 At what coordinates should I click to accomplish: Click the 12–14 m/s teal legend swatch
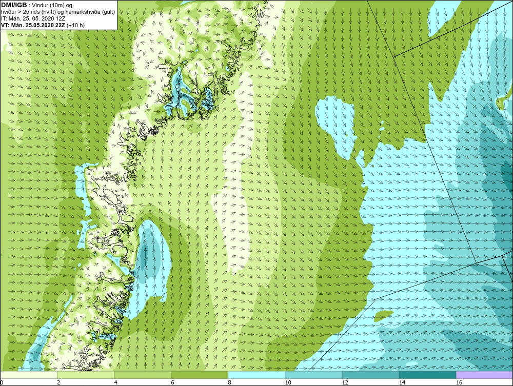click(370, 375)
